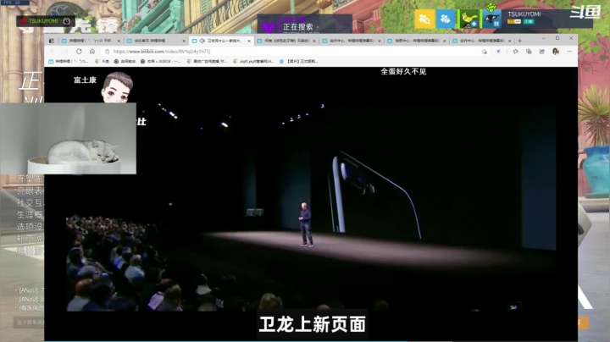Open a new browser tab
This screenshot has width=610, height=342.
[x=519, y=41]
